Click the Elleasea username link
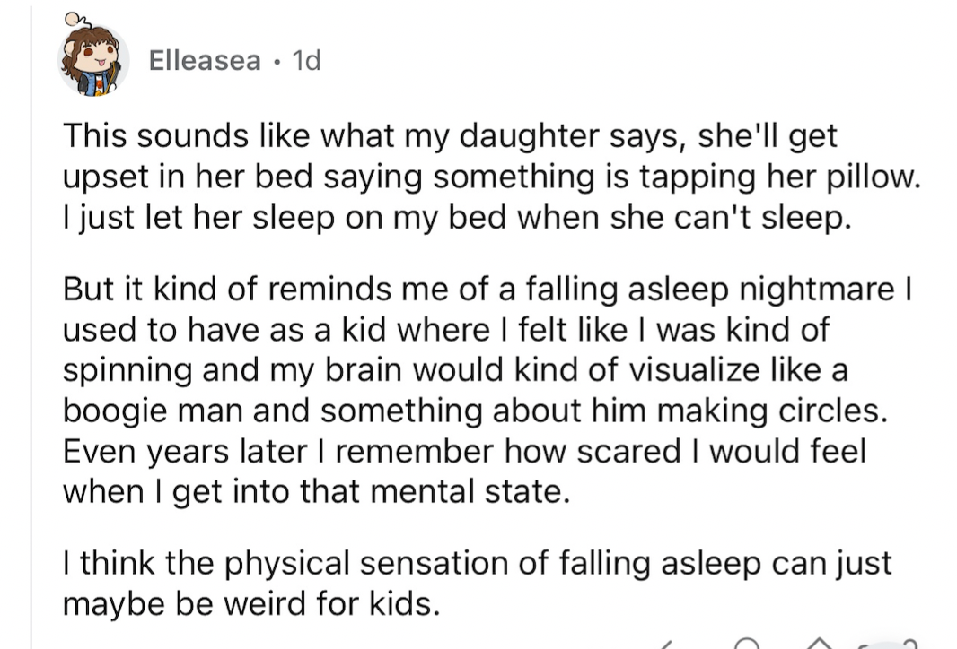 point(205,60)
